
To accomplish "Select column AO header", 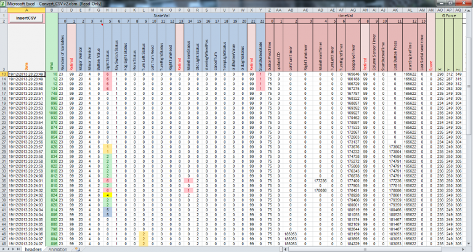I will (440, 10).
